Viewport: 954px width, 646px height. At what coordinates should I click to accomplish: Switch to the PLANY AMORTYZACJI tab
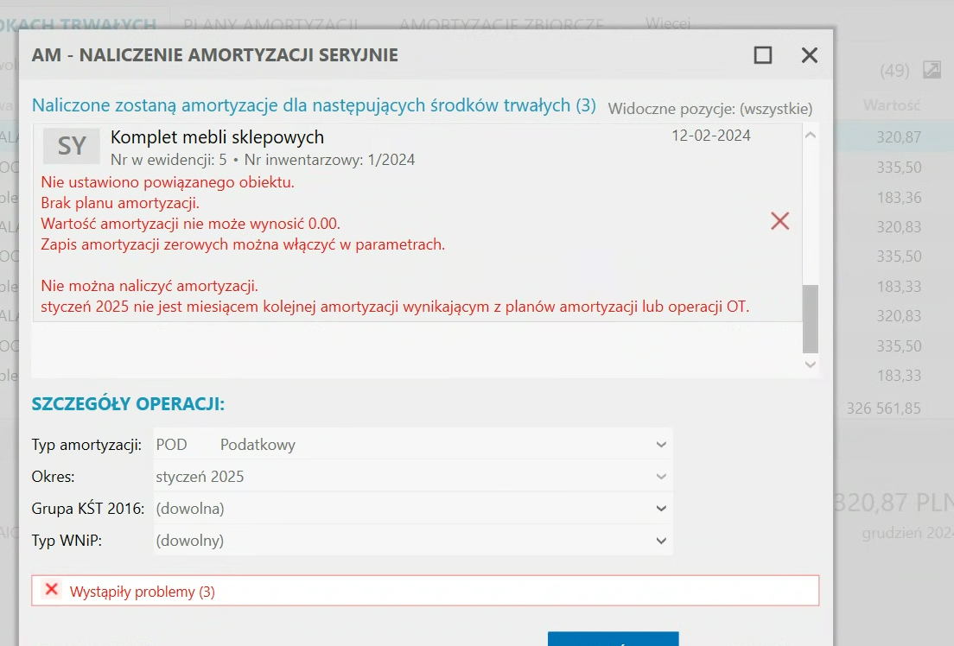(273, 25)
